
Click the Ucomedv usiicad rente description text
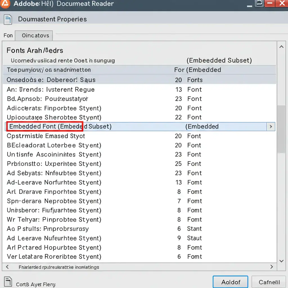63,61
